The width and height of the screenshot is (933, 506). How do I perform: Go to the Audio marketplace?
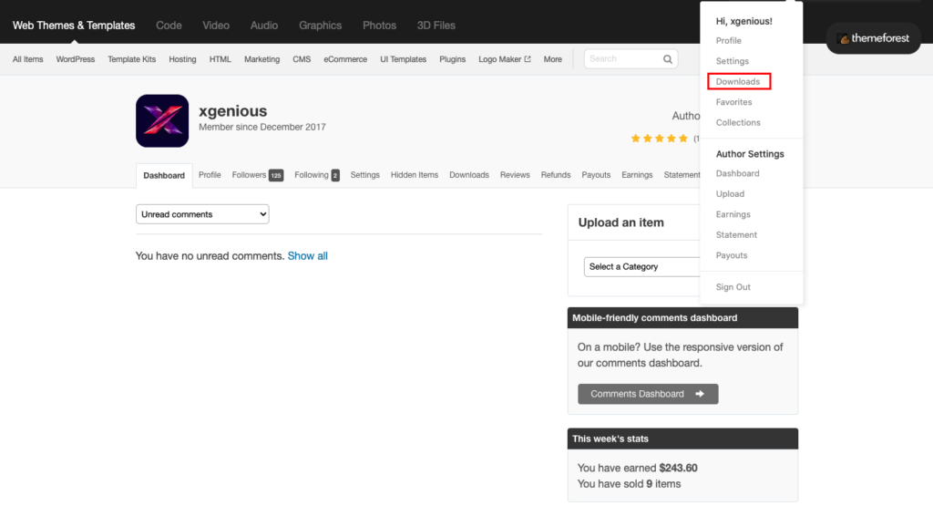[x=263, y=25]
